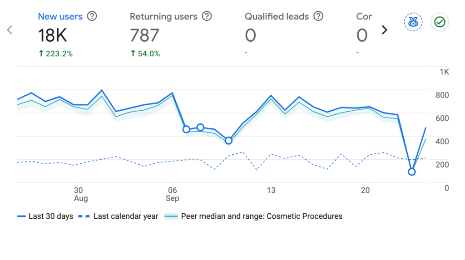Go to previous metrics with left chevron
465x260 pixels.
(10, 29)
